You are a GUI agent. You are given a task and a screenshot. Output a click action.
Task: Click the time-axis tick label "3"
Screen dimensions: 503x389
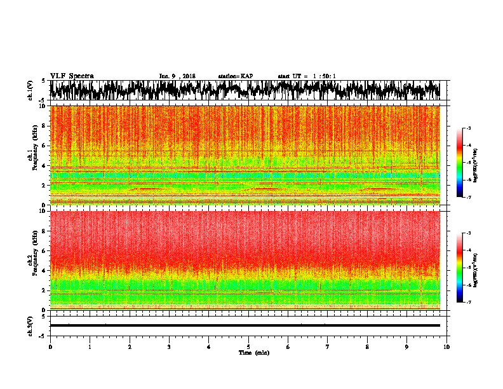pyautogui.click(x=169, y=347)
